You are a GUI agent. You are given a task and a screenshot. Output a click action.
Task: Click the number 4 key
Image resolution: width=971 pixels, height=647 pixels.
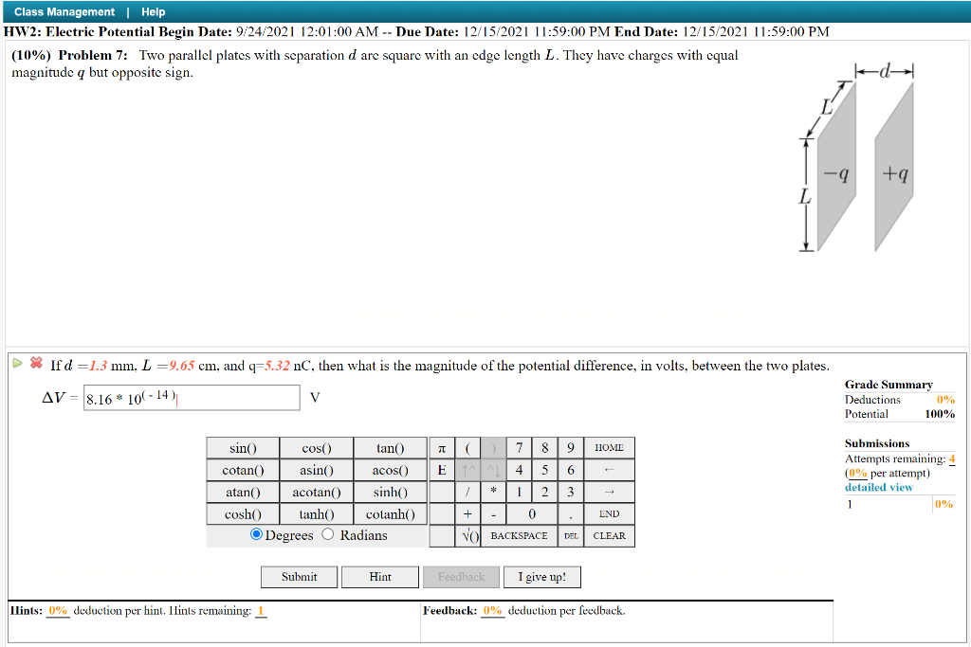click(519, 470)
